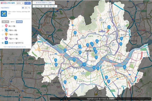The height and width of the screenshot is (101, 152).
Task: Toggle the spring (2~5월) checkbox
Action: [3, 26]
